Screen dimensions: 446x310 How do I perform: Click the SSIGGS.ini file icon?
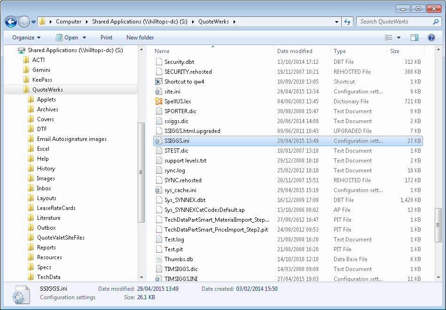click(x=159, y=141)
